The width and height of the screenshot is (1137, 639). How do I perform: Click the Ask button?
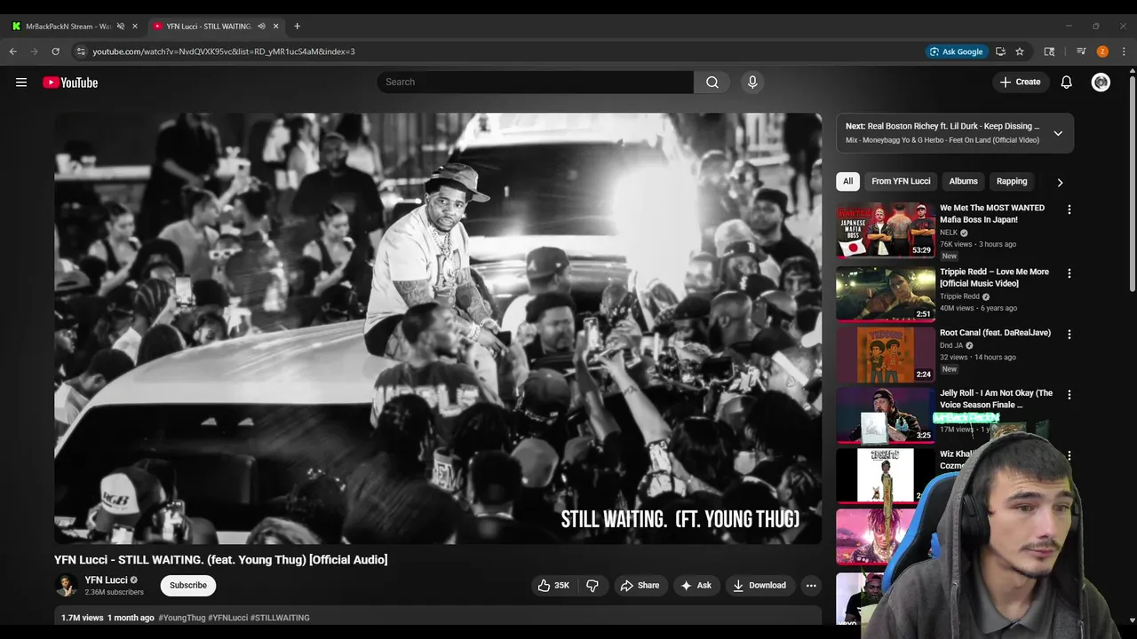tap(696, 585)
